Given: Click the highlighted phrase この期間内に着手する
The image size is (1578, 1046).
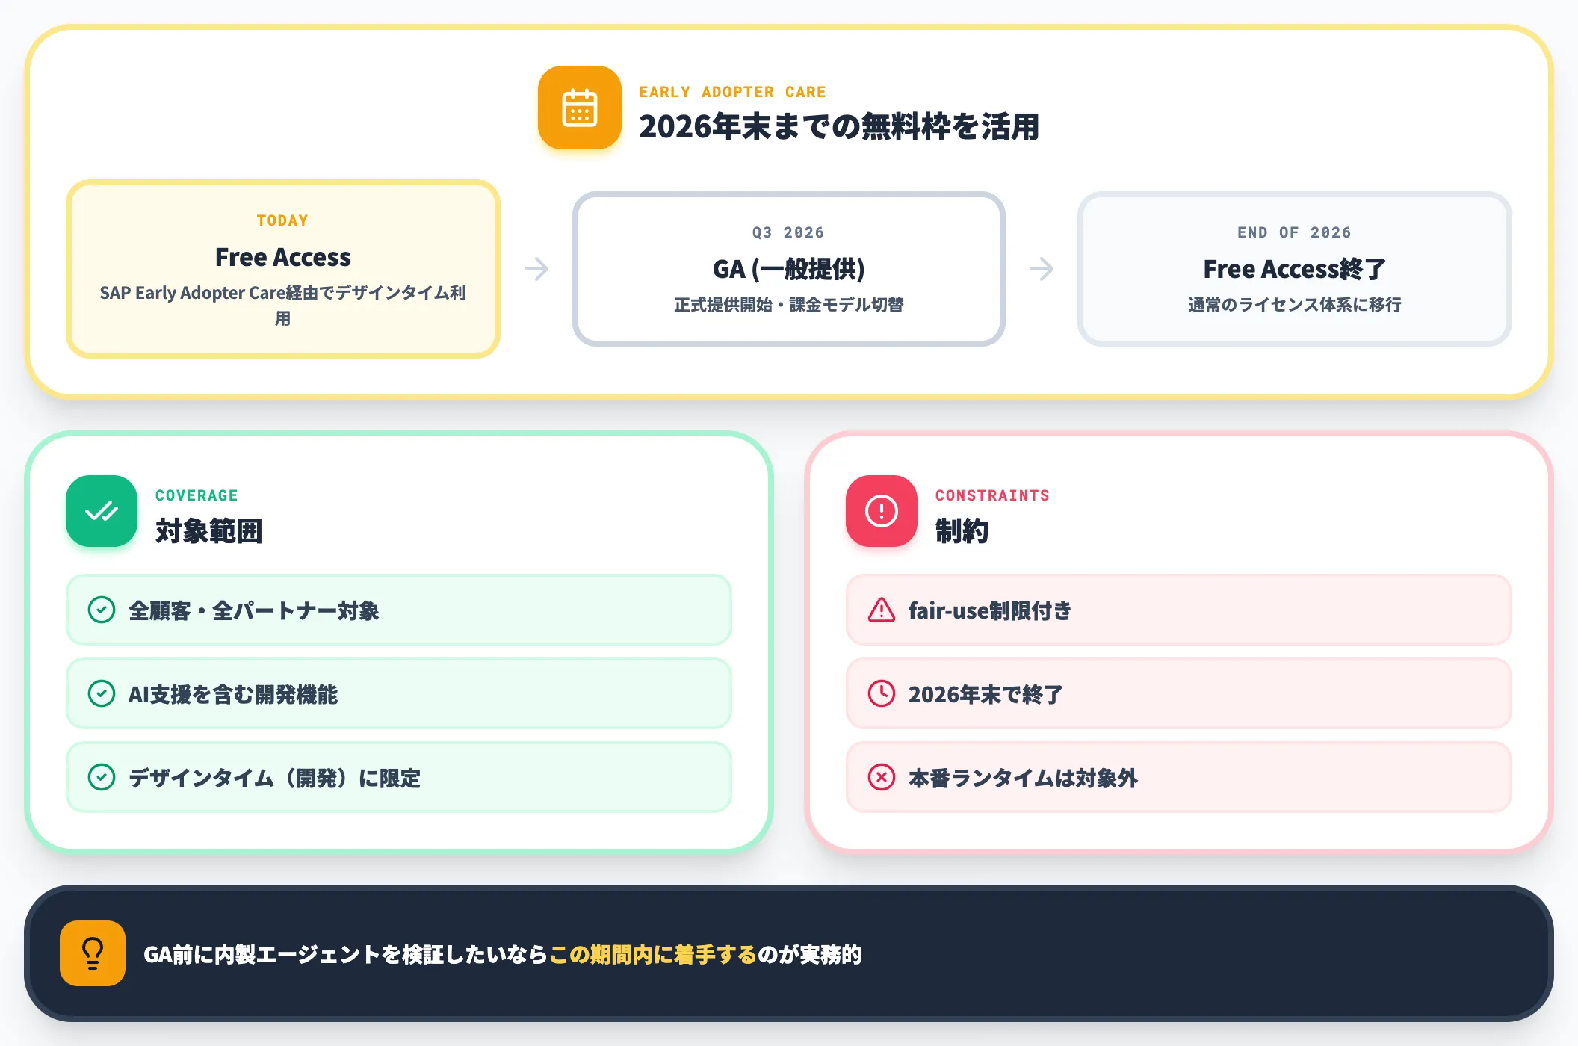Looking at the screenshot, I should click(x=654, y=954).
